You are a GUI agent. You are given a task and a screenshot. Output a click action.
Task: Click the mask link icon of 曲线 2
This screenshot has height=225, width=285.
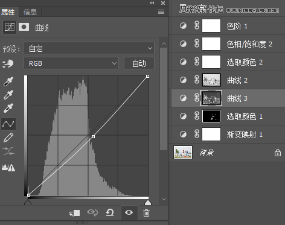pos(197,80)
